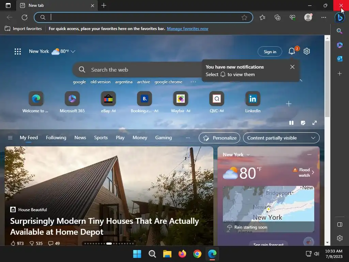Refresh the page with reload icon
This screenshot has width=349, height=262.
pyautogui.click(x=25, y=17)
